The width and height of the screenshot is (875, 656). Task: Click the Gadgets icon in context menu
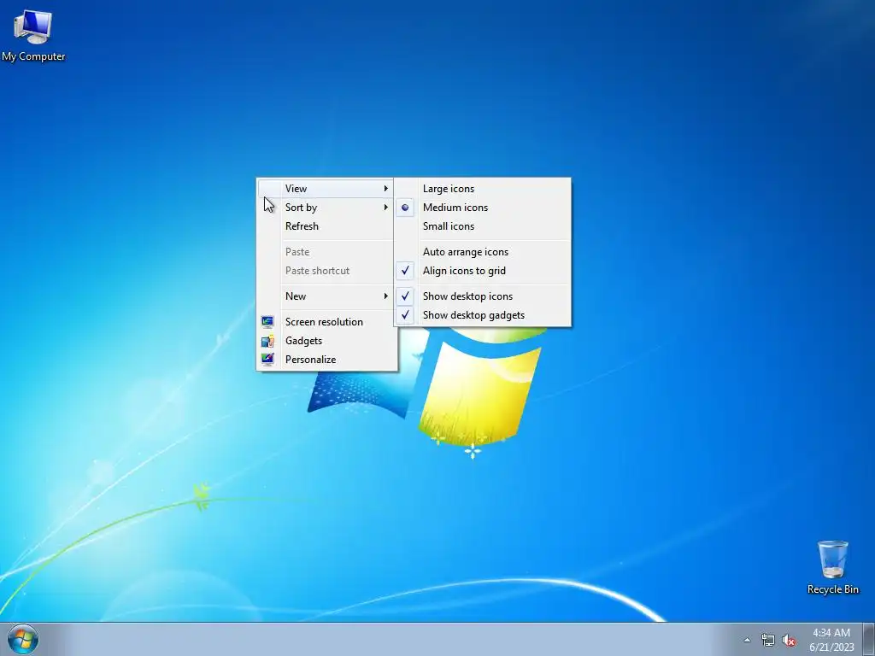pyautogui.click(x=267, y=341)
